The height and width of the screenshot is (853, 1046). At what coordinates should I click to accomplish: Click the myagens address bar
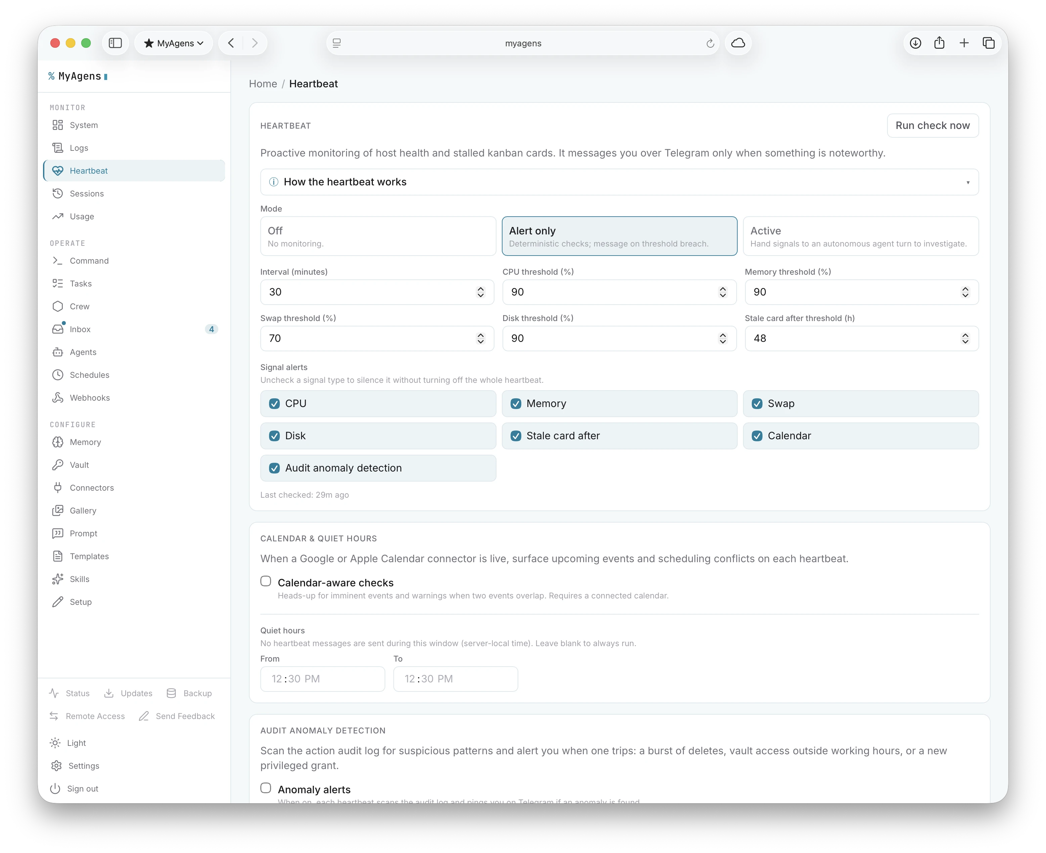click(523, 43)
